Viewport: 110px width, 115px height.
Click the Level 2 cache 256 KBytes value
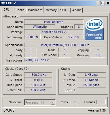point(91,85)
